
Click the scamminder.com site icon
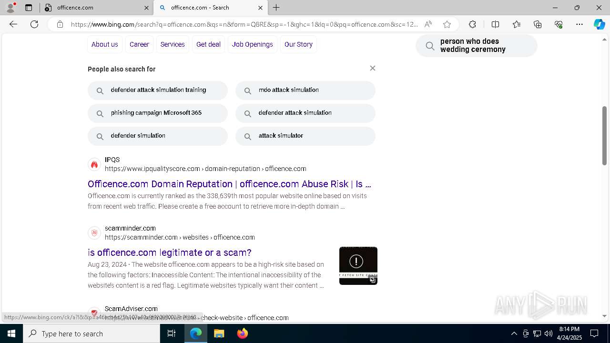coord(94,233)
